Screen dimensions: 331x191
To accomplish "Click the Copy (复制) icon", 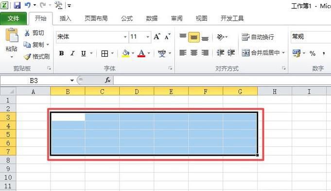I will (27, 45).
